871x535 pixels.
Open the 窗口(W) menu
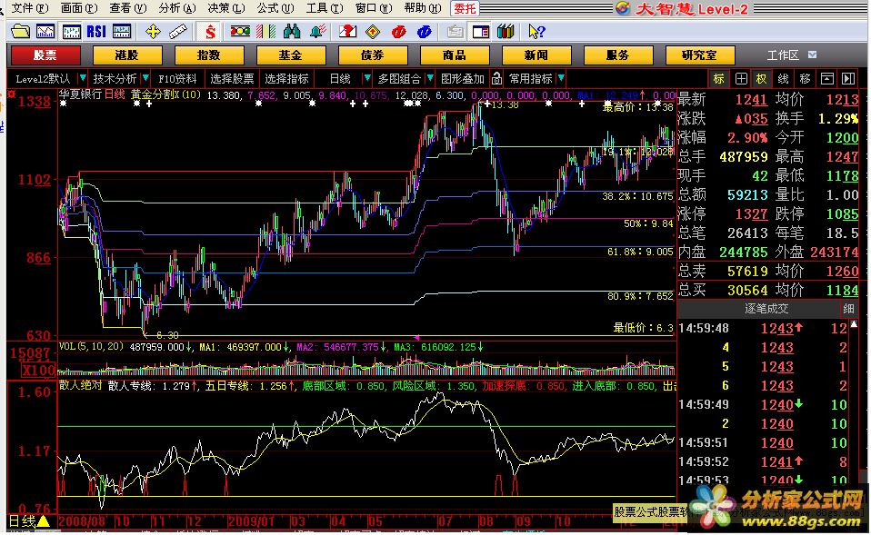tap(374, 8)
